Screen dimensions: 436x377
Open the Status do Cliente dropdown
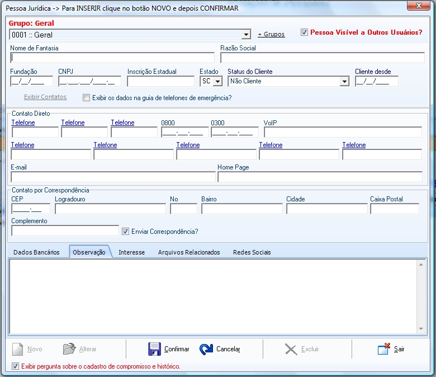click(344, 81)
